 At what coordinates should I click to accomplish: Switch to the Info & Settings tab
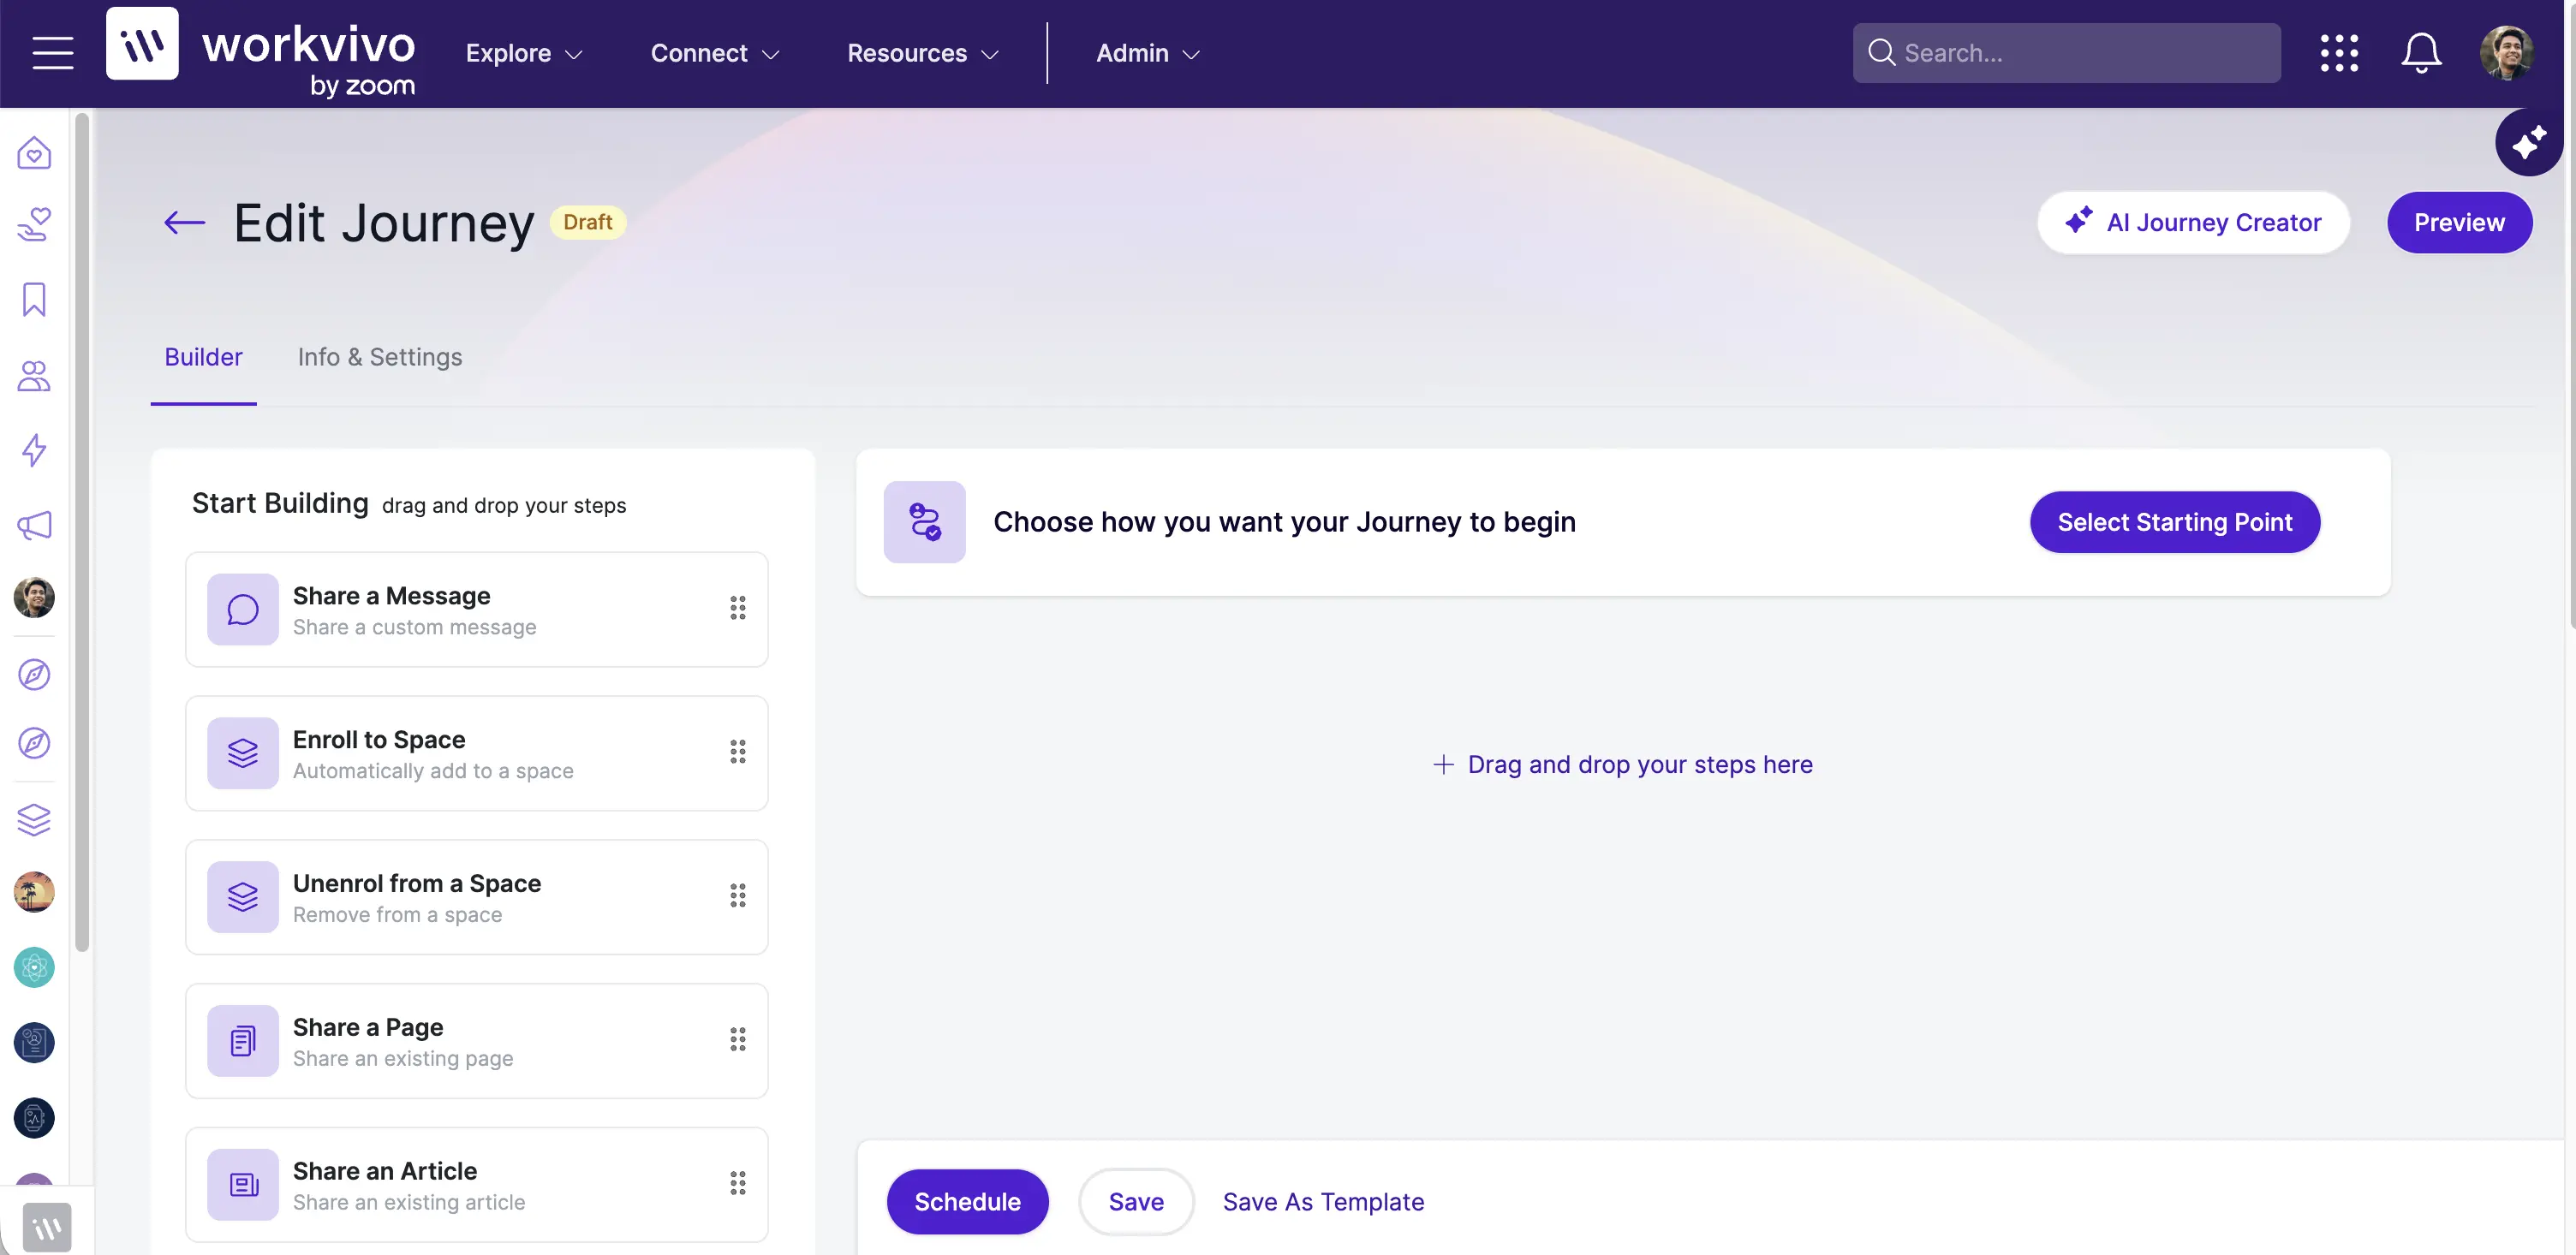(x=380, y=357)
